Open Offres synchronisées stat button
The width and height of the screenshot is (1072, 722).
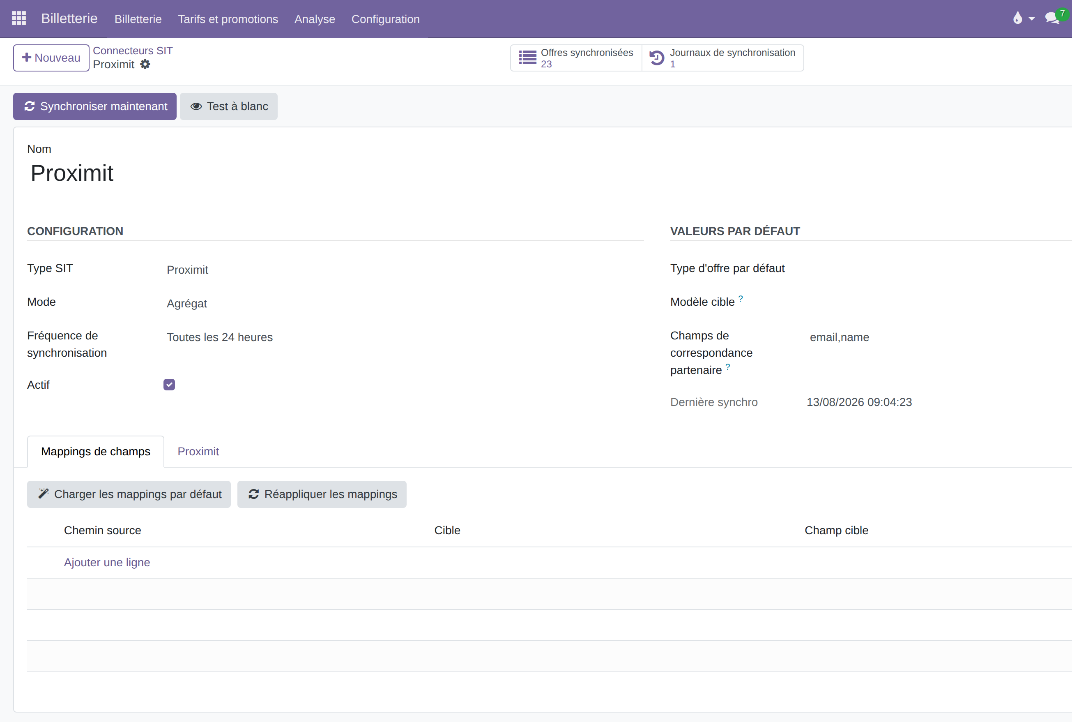pos(576,58)
